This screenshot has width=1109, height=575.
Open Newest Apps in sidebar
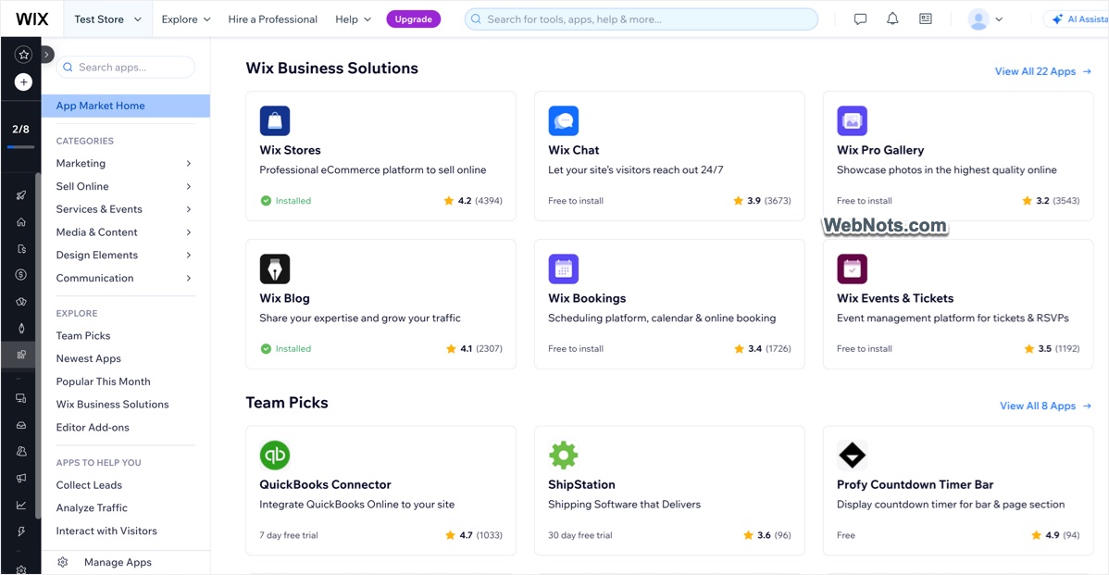[89, 358]
